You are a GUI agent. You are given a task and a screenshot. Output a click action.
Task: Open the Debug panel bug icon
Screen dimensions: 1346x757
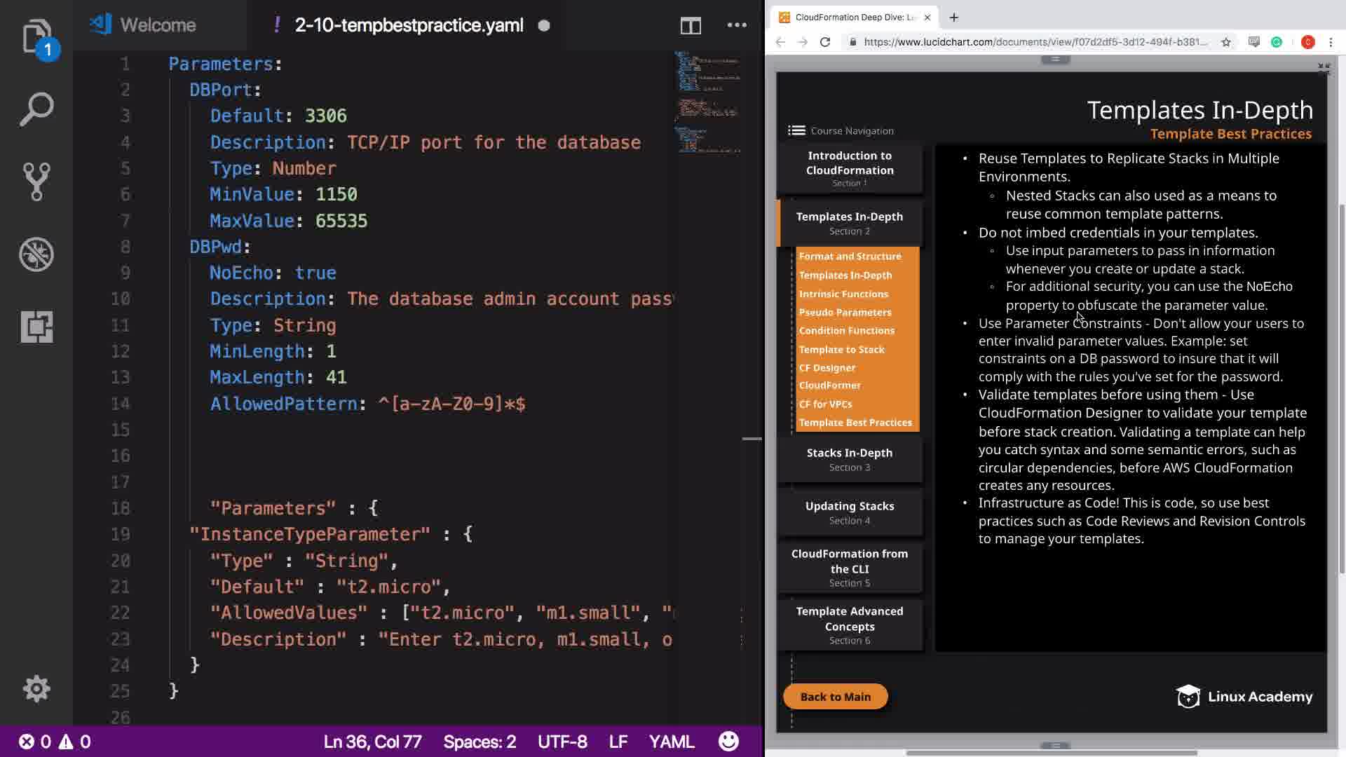36,254
